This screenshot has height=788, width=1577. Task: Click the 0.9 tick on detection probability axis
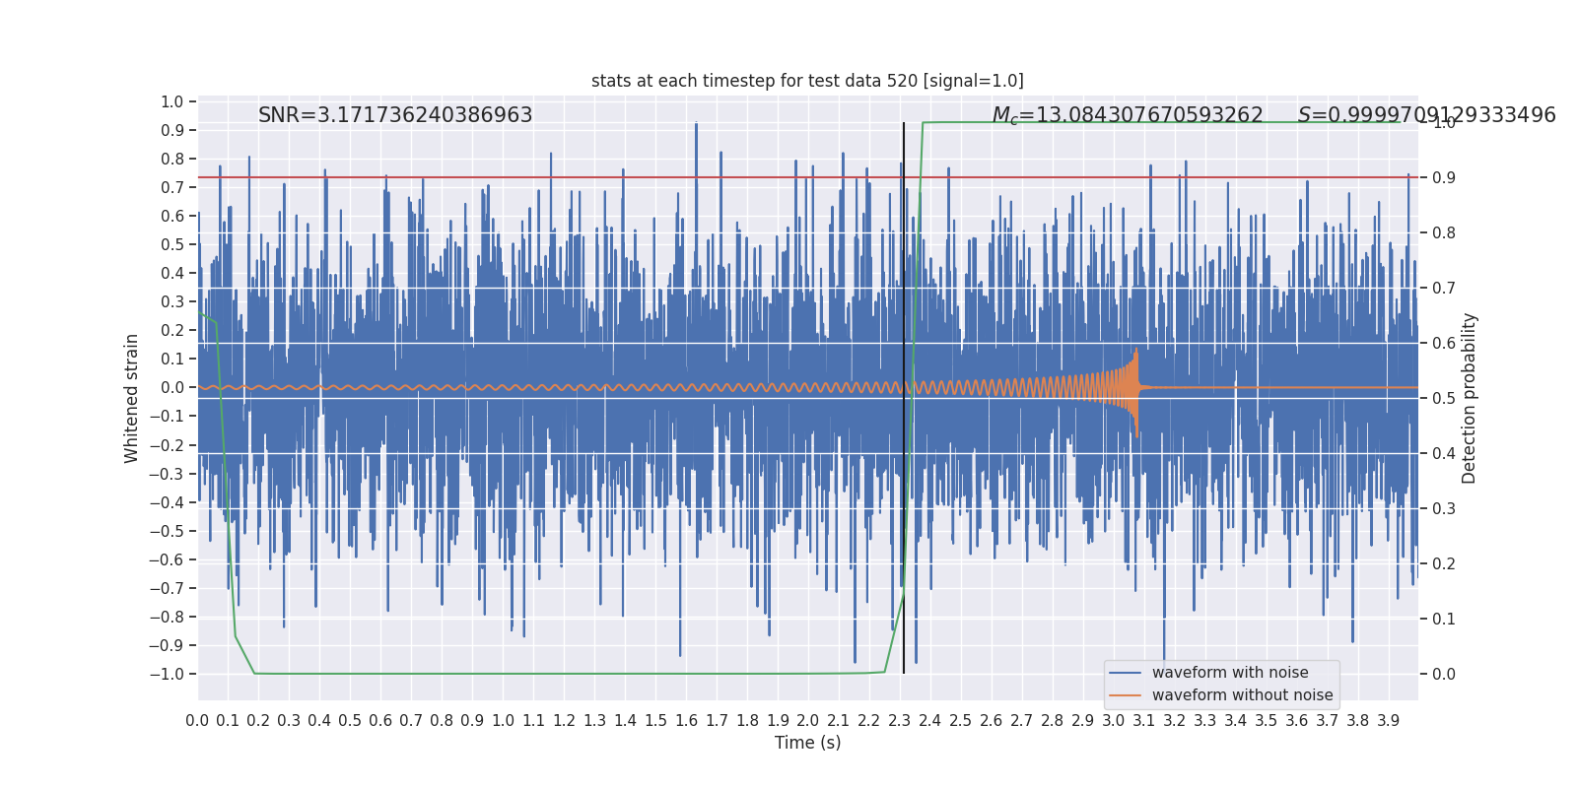click(1443, 178)
